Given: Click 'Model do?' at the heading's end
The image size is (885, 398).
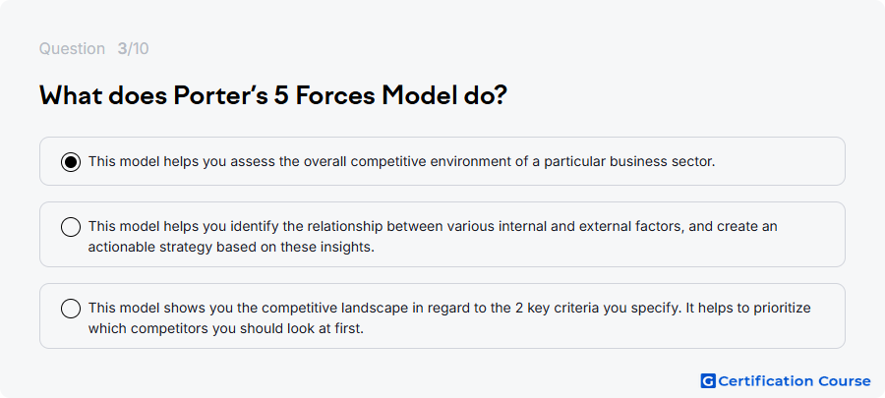Looking at the screenshot, I should [x=444, y=96].
